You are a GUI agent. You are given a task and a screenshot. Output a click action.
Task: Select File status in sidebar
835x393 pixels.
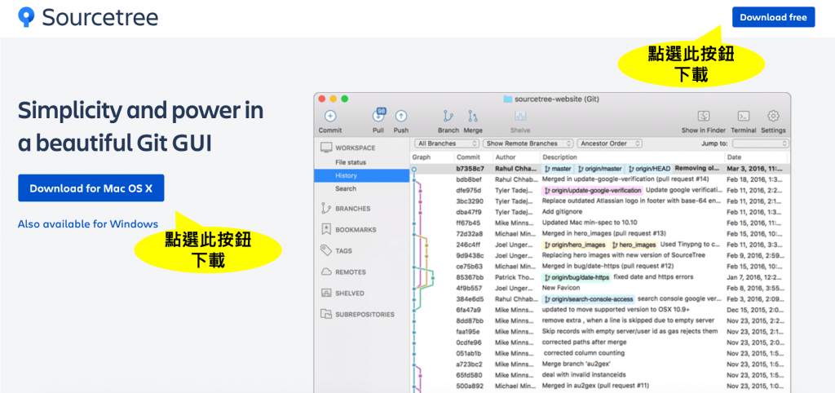click(351, 162)
